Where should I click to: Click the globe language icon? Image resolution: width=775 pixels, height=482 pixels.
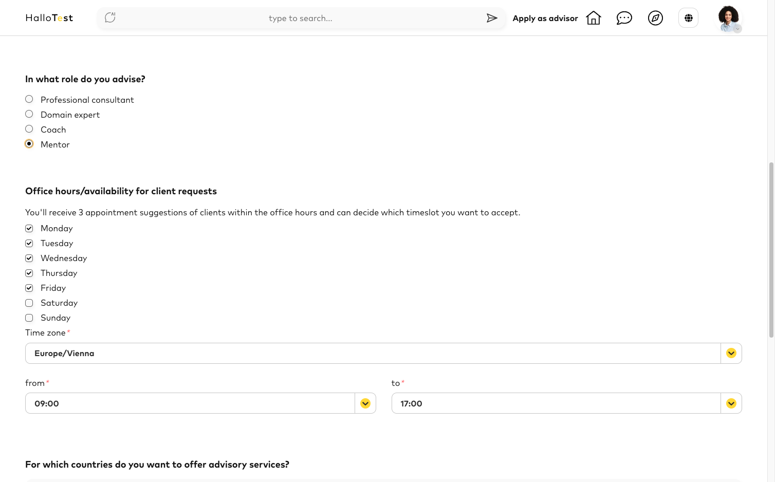[x=689, y=18]
